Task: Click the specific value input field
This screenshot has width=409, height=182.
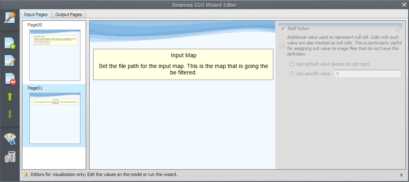Action: [367, 74]
